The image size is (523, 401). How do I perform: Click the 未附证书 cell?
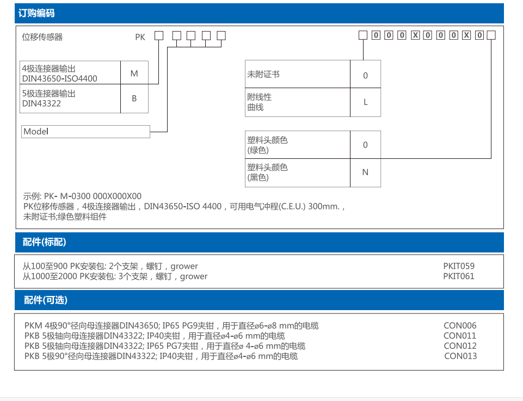(x=298, y=75)
